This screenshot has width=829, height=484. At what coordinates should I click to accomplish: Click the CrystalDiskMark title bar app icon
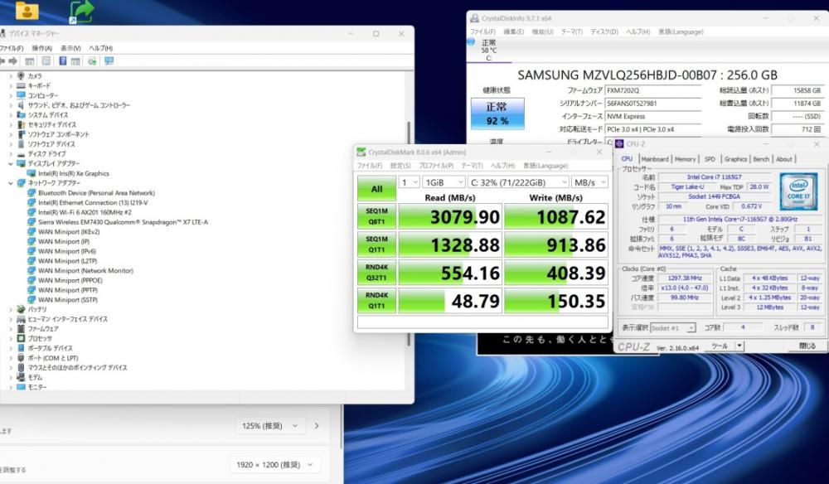pyautogui.click(x=361, y=152)
